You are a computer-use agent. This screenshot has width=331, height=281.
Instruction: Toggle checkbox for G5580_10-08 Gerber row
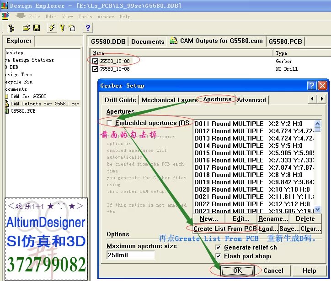coord(95,61)
